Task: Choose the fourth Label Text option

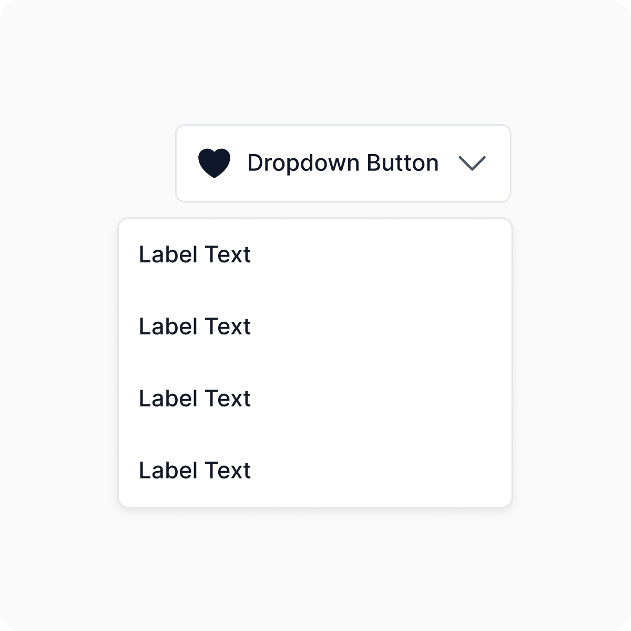Action: (195, 471)
